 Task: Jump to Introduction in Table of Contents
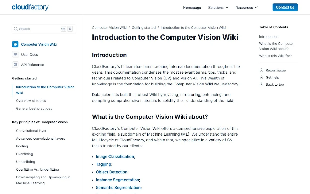coord(269,37)
